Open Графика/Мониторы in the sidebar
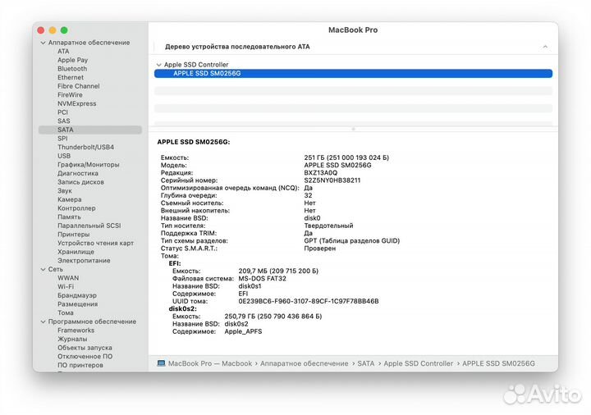This screenshot has height=415, width=591. coord(88,165)
